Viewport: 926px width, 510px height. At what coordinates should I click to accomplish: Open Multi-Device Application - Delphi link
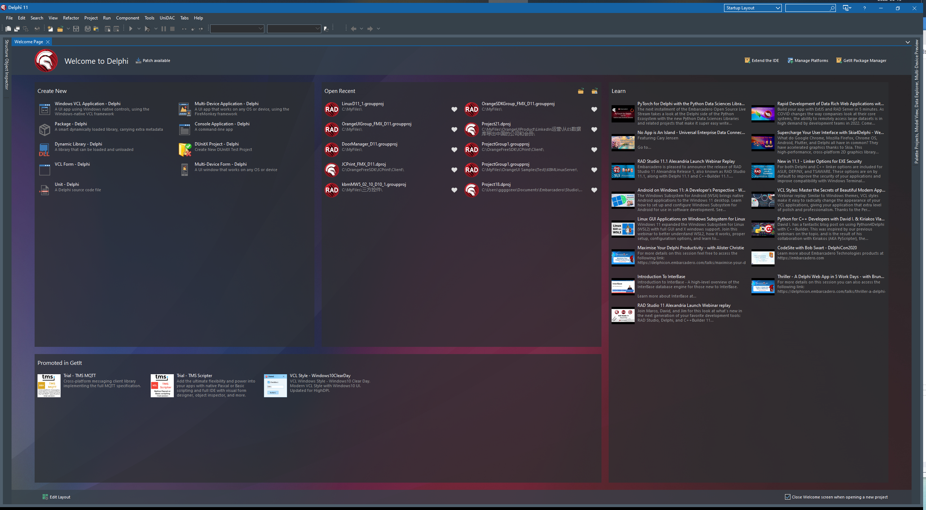pyautogui.click(x=226, y=104)
